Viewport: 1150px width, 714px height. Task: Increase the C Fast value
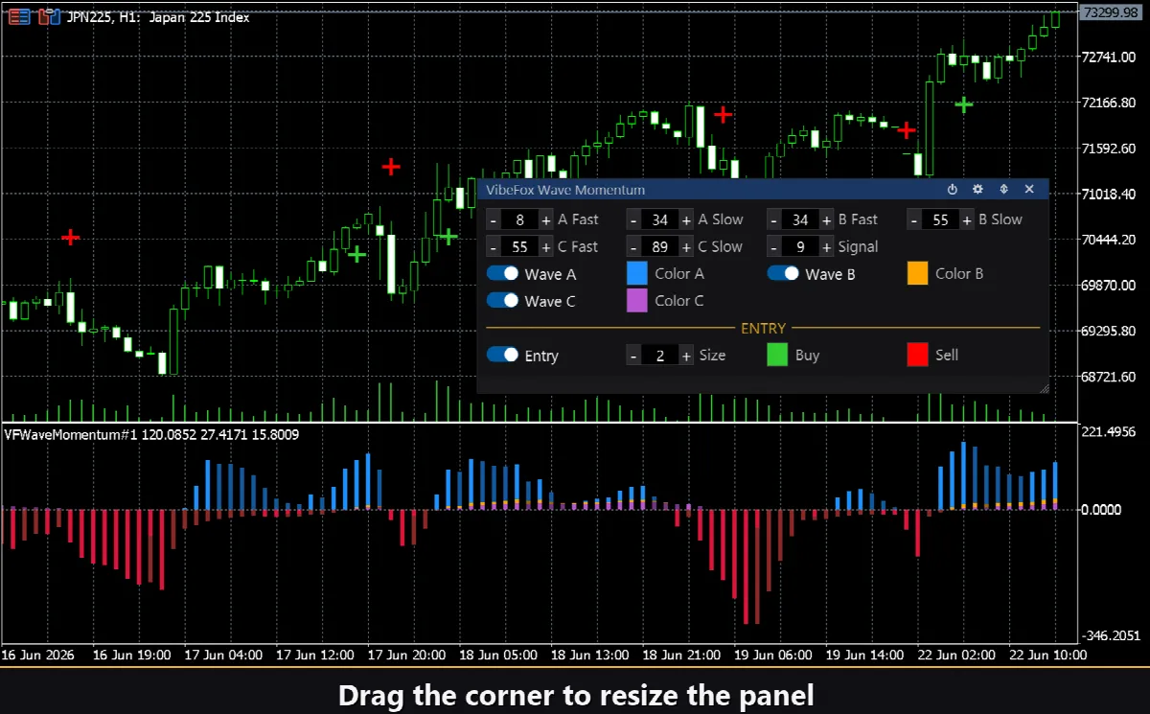[x=546, y=247]
